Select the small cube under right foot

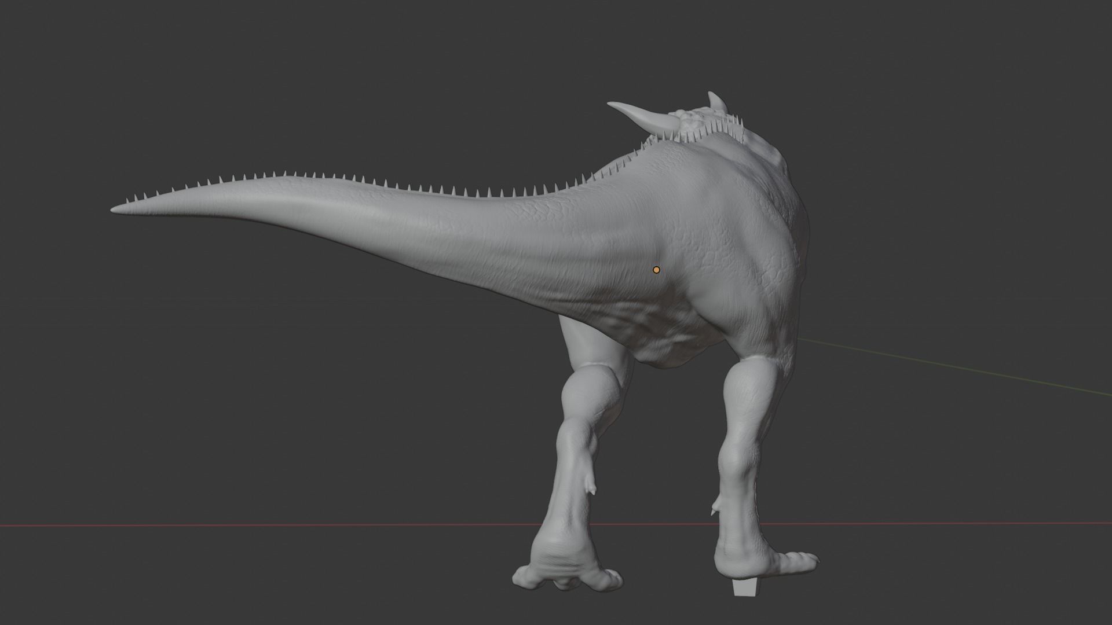[744, 587]
